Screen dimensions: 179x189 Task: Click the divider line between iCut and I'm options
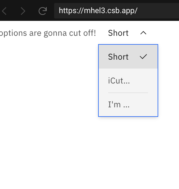pos(128,93)
